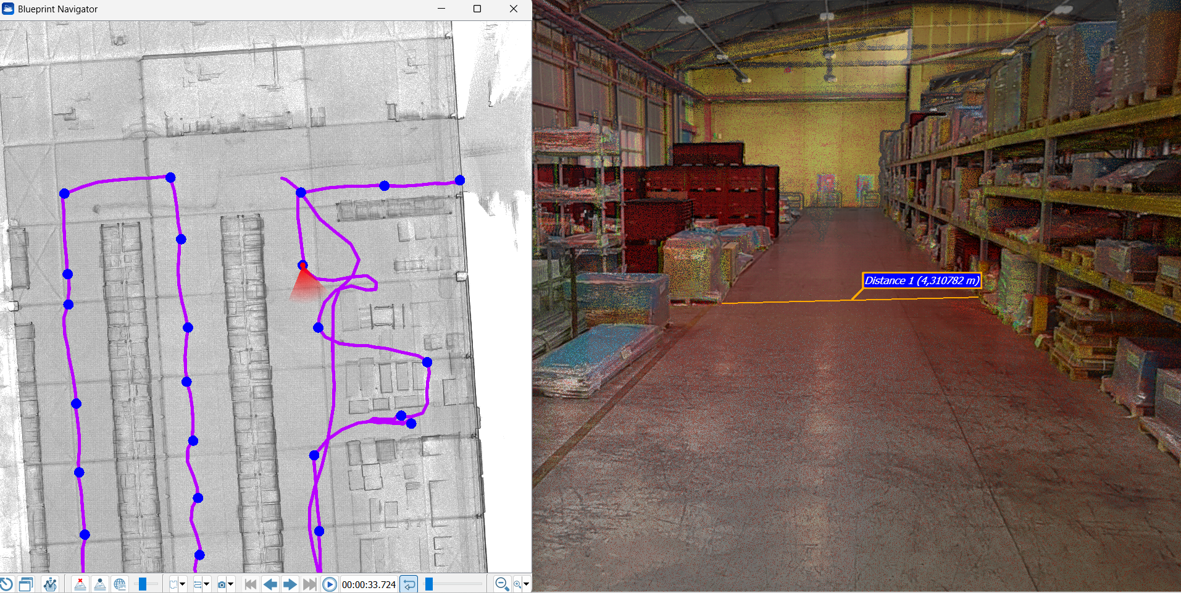Open the swap arrows tool dropdown

pos(207,584)
